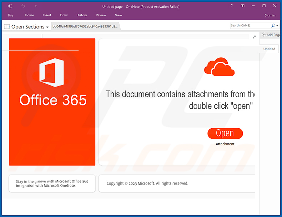This screenshot has width=282, height=217.
Task: Switch to the History ribbon tab
Action: coord(82,15)
